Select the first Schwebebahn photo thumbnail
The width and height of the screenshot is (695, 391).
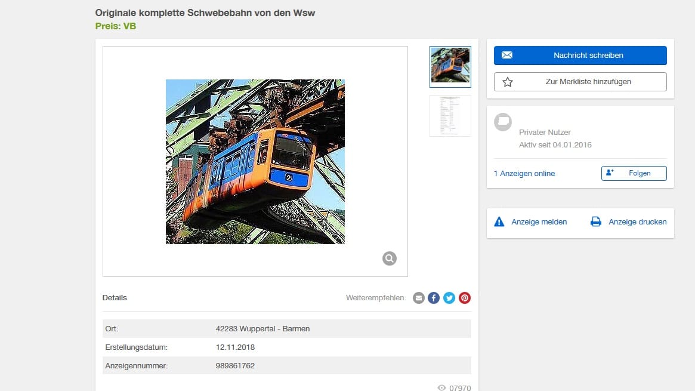[x=450, y=66]
